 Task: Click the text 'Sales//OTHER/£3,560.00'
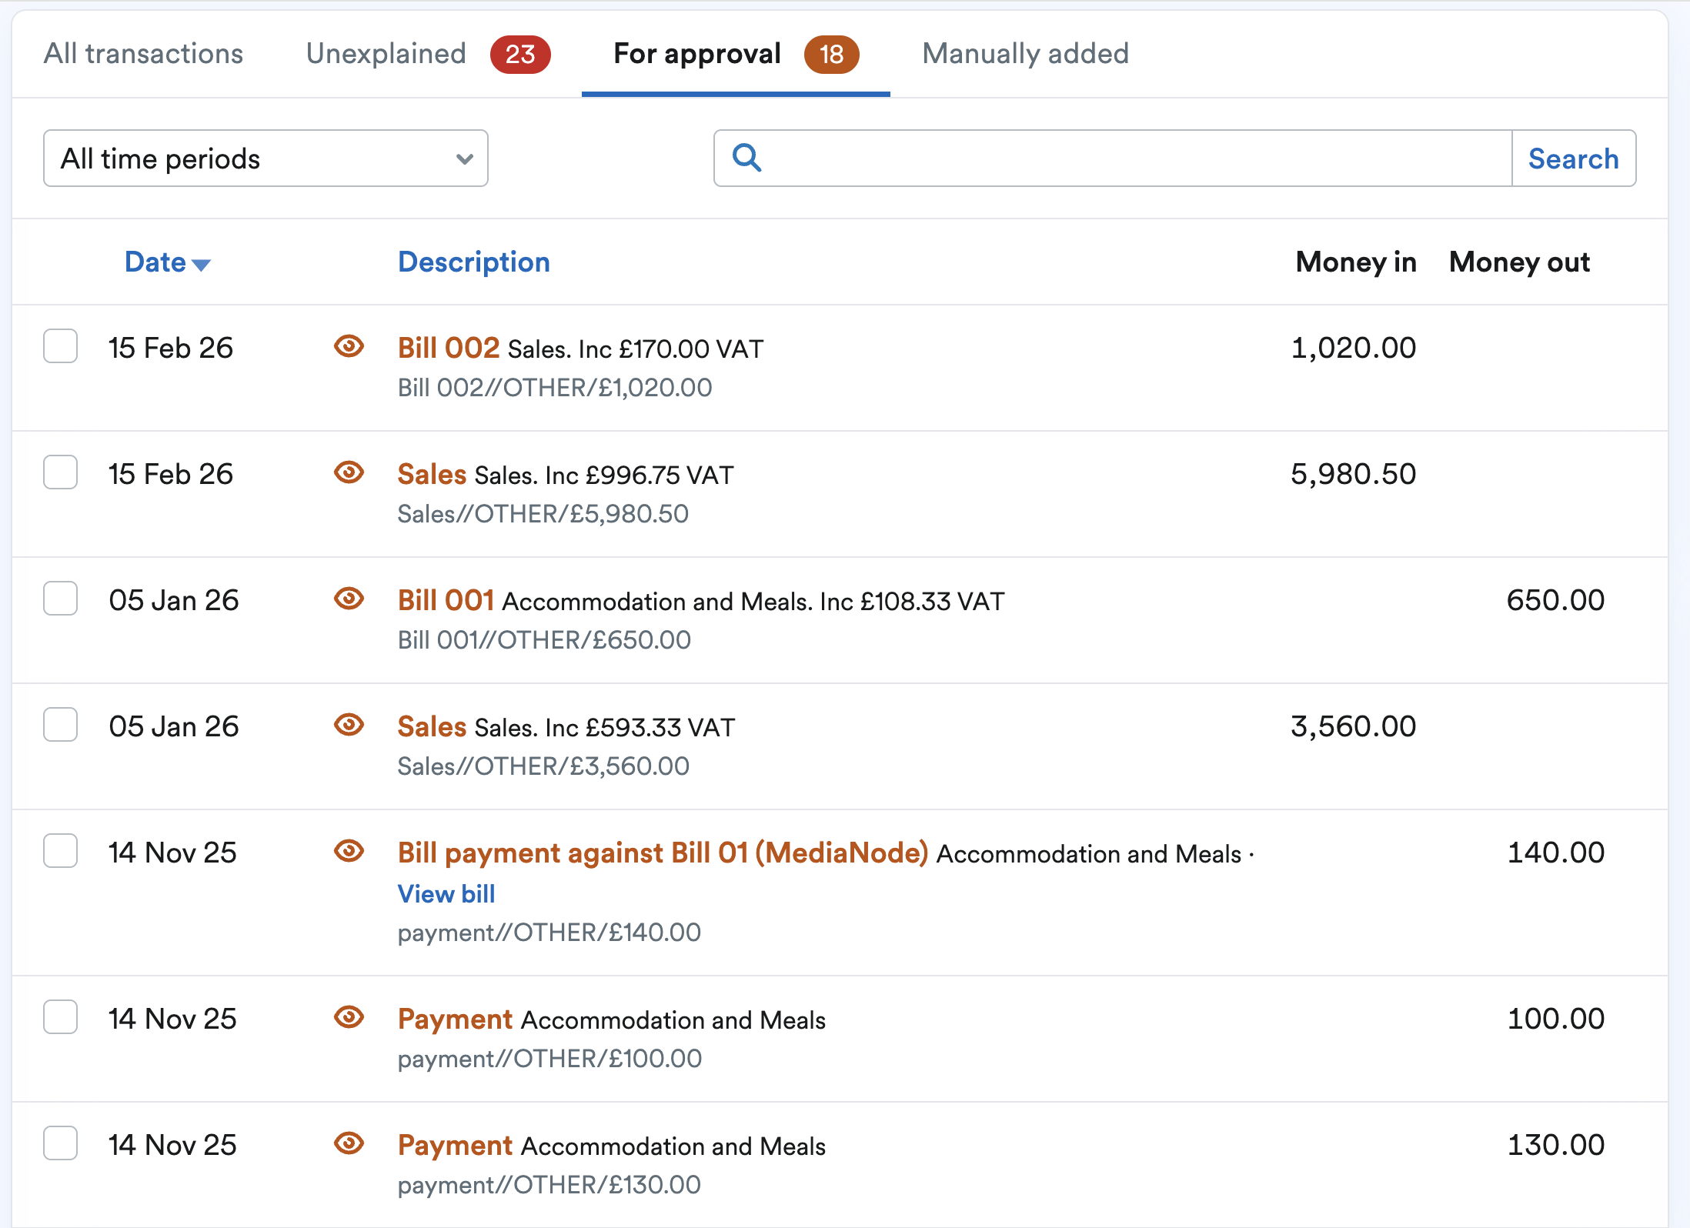click(543, 766)
